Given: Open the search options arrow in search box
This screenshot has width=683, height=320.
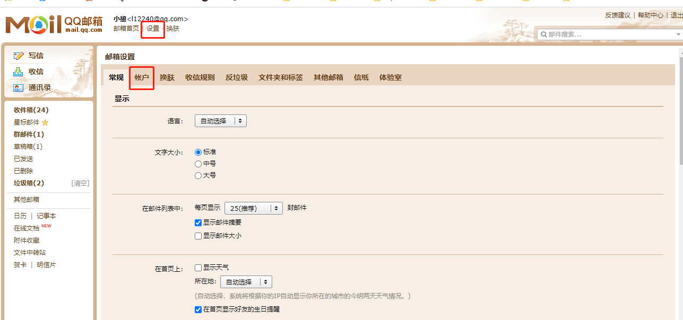Looking at the screenshot, I should [678, 34].
